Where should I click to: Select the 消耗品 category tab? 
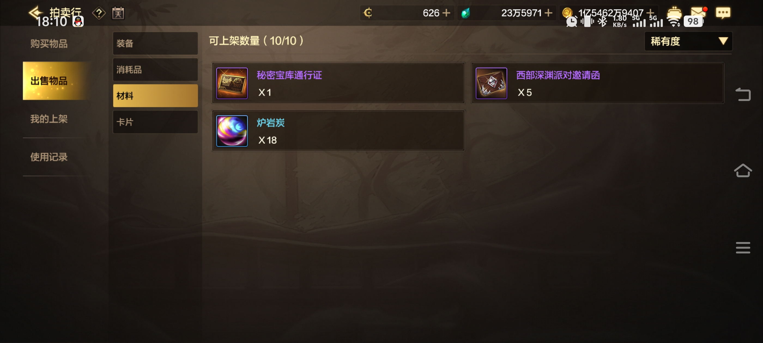[x=155, y=69]
